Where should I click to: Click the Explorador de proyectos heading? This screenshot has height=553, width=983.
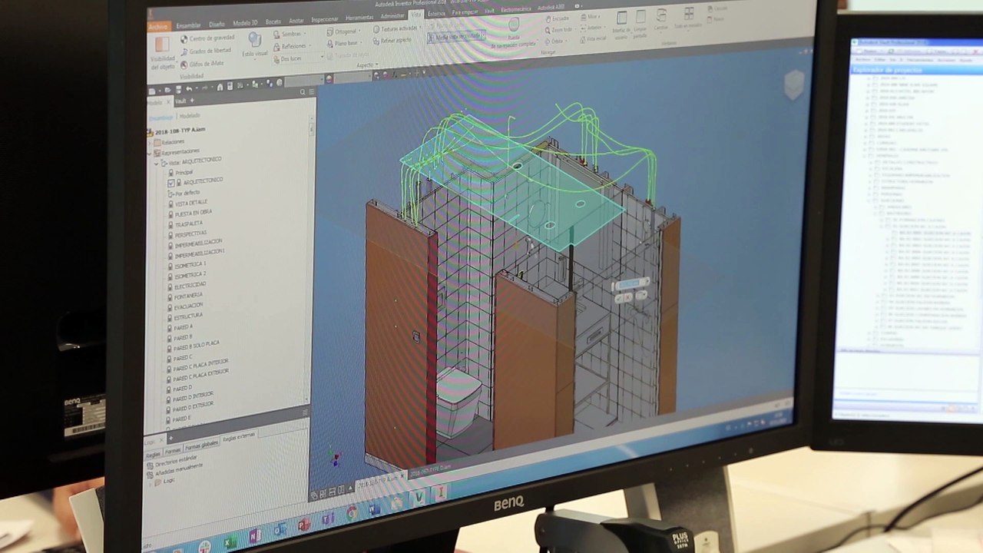coord(886,71)
